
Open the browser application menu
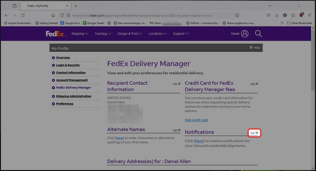pyautogui.click(x=309, y=15)
